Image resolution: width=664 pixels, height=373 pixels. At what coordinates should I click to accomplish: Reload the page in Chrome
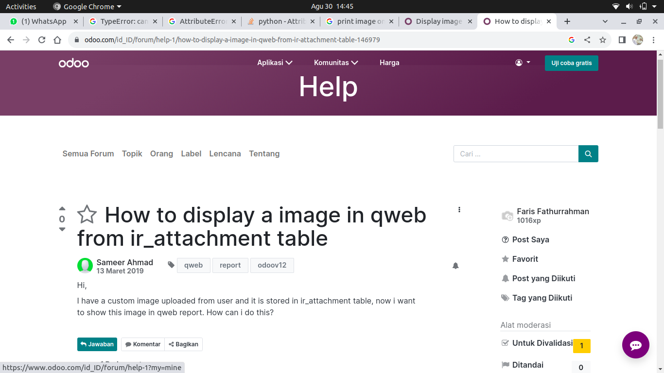click(42, 40)
